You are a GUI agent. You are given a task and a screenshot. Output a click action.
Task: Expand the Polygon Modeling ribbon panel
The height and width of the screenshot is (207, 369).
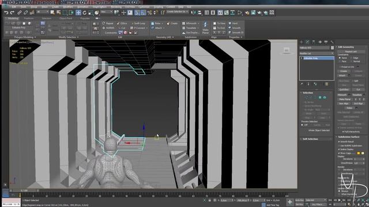pos(25,37)
